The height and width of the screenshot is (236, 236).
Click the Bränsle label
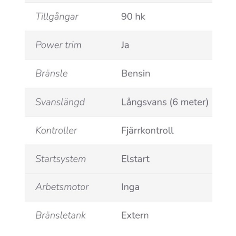click(51, 74)
